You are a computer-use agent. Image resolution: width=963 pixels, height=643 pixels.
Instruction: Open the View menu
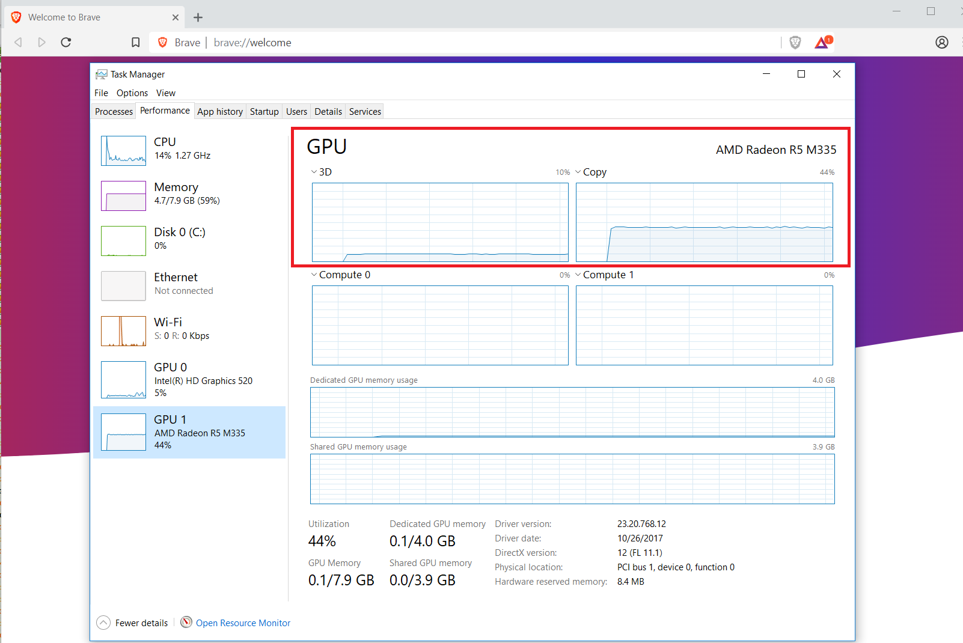[x=166, y=93]
